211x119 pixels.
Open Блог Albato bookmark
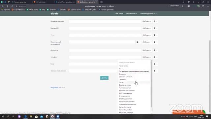18,10
